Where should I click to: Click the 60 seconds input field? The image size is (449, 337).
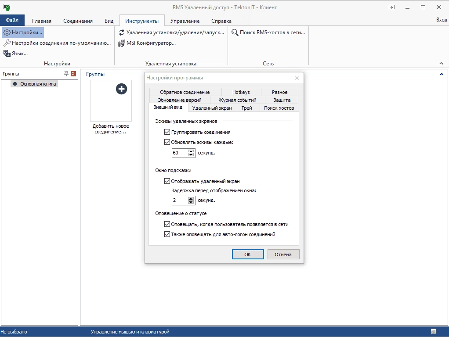point(180,153)
